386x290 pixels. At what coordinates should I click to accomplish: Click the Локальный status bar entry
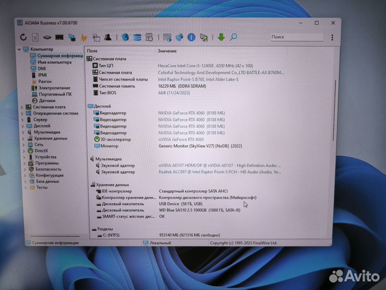click(157, 243)
